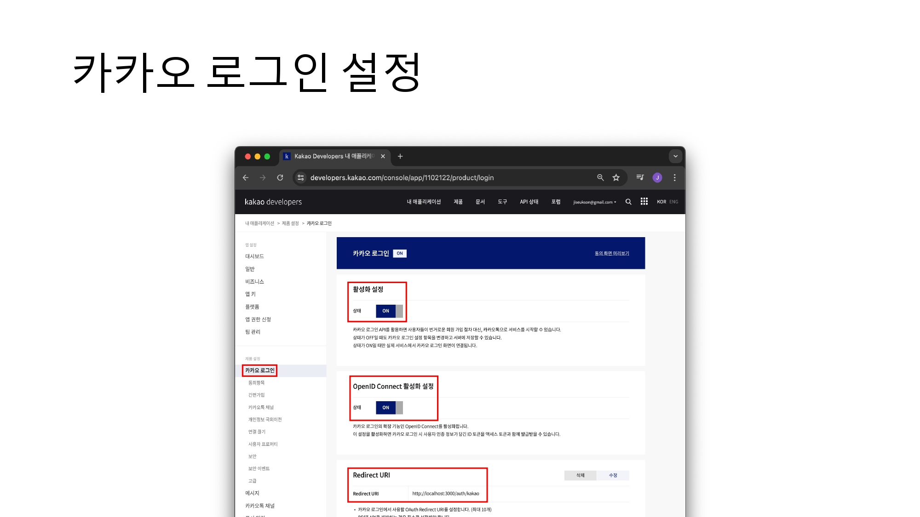Click the browser address bar URL
This screenshot has width=920, height=517.
[402, 178]
